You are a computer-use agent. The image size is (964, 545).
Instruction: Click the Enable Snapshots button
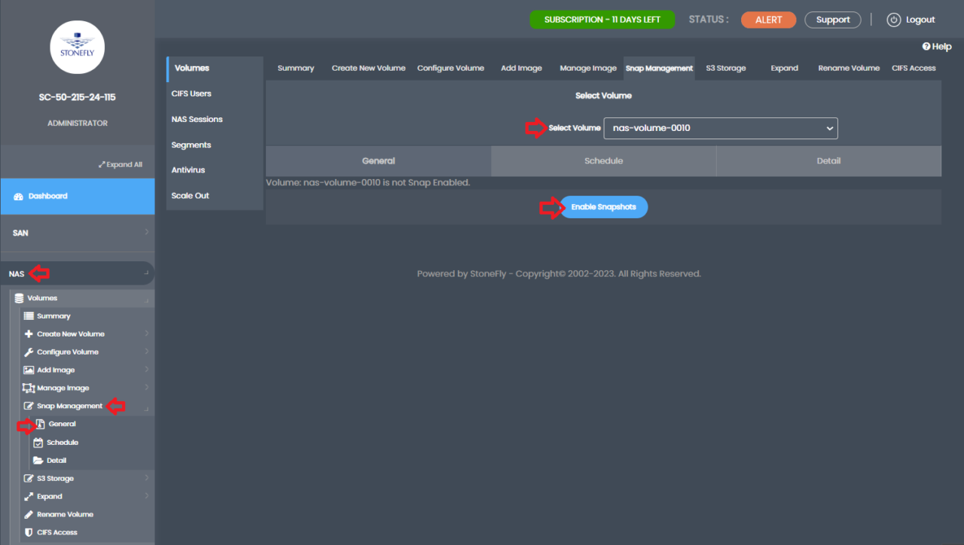603,206
